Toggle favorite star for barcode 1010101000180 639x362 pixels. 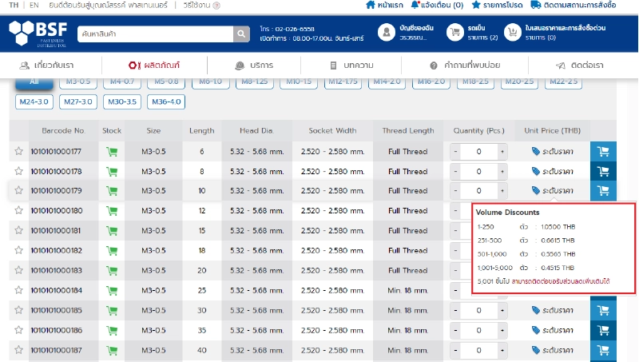click(18, 211)
